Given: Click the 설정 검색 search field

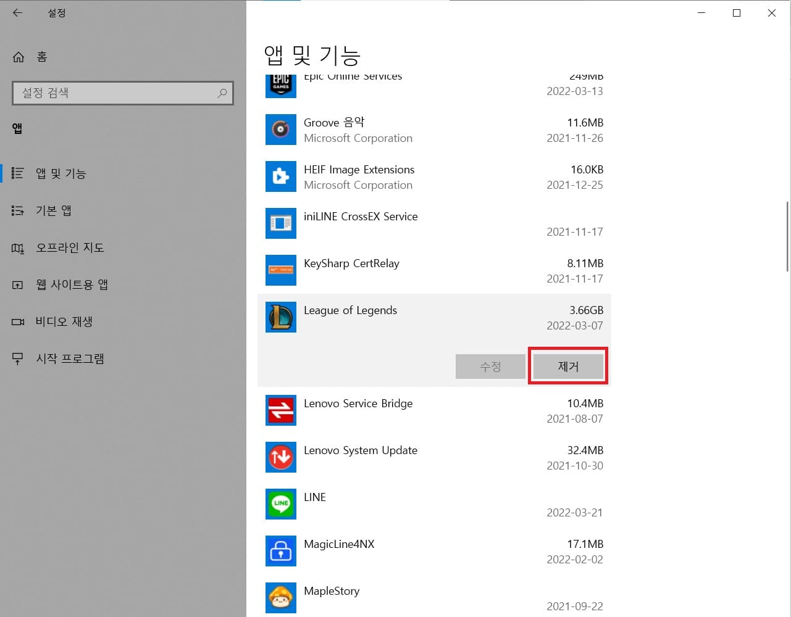Looking at the screenshot, I should pos(122,93).
